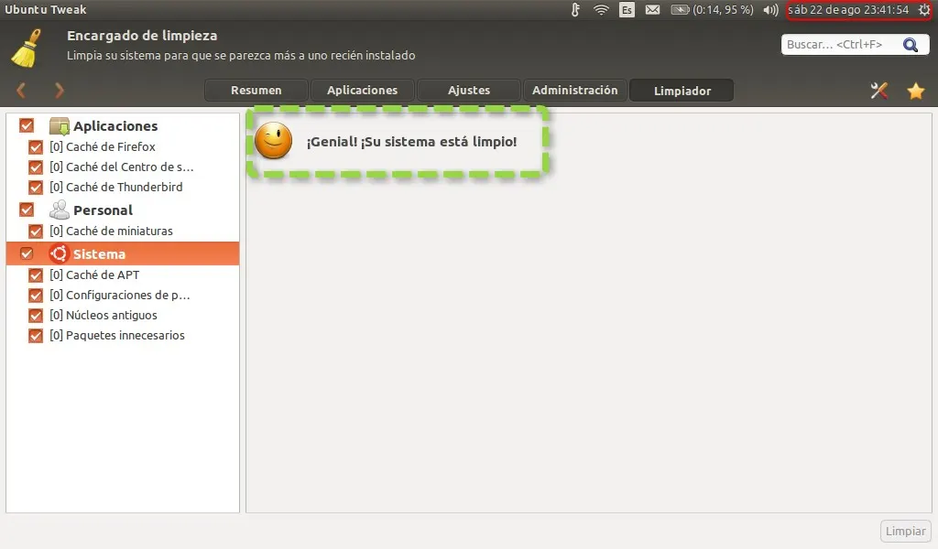This screenshot has width=938, height=549.
Task: Open the battery status indicator menu
Action: [712, 10]
